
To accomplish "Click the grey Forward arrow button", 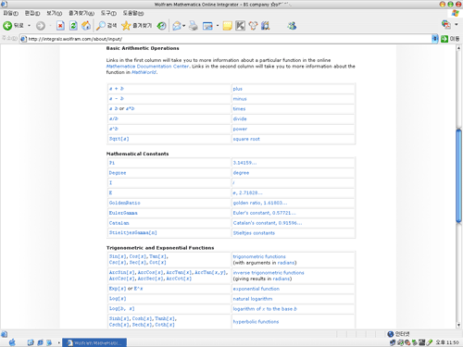I will 41,26.
